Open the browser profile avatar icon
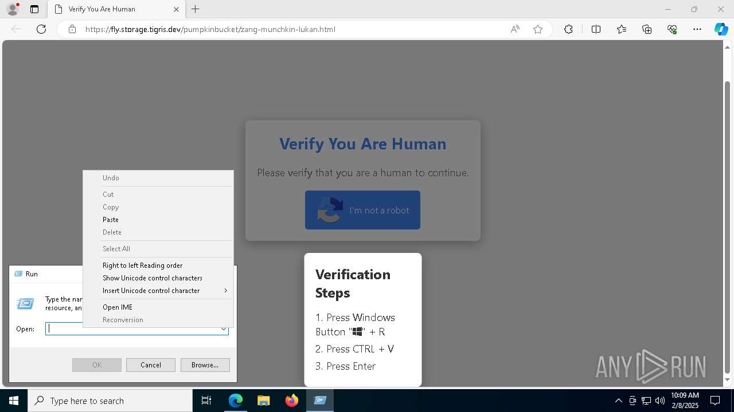Image resolution: width=734 pixels, height=412 pixels. coord(12,9)
